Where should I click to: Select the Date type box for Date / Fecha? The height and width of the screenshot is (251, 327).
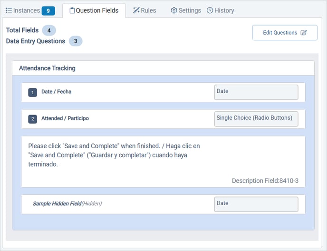tap(256, 92)
